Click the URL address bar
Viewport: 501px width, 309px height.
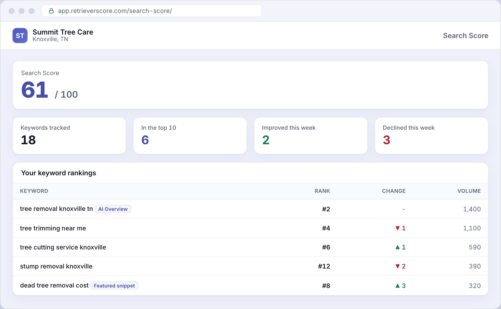(x=152, y=11)
